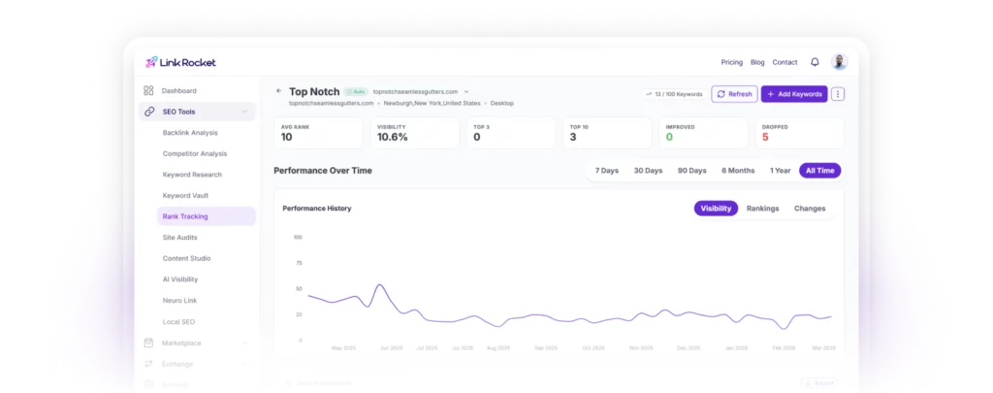Viewport: 993px width, 393px height.
Task: Switch chart to Rankings view
Action: point(762,208)
